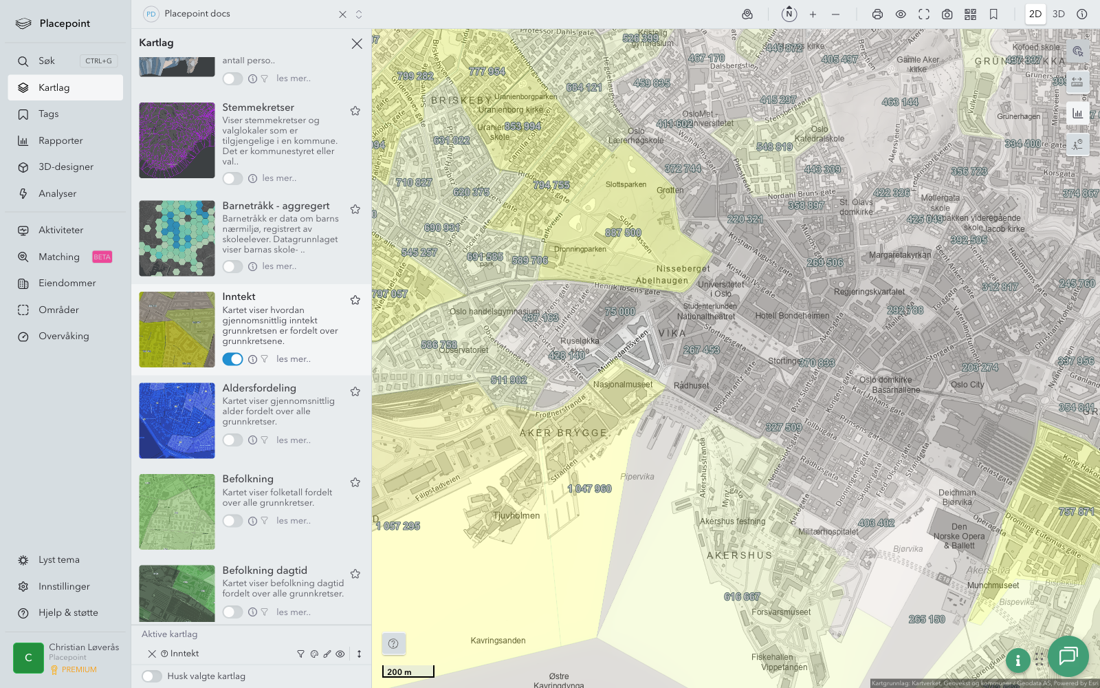Enable the Aldersfordeling layer toggle
This screenshot has width=1100, height=688.
pos(232,440)
